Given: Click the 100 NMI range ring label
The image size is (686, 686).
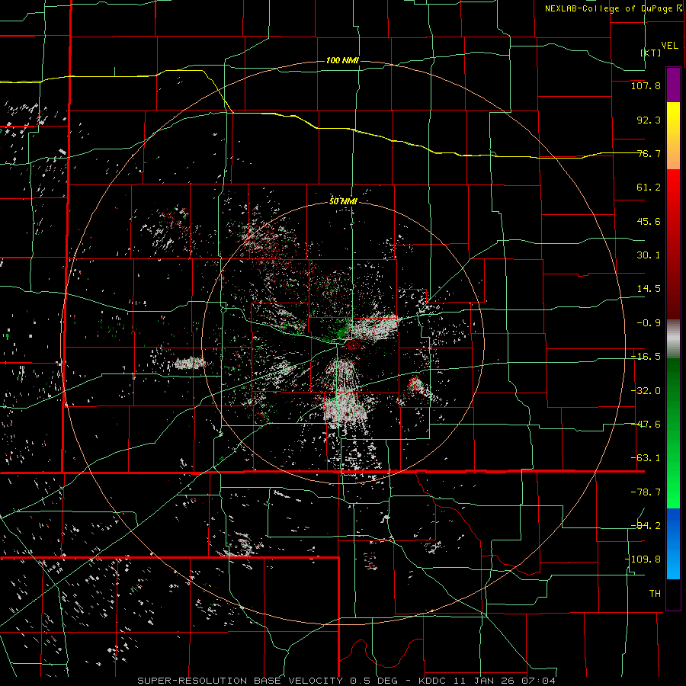Looking at the screenshot, I should pyautogui.click(x=342, y=60).
